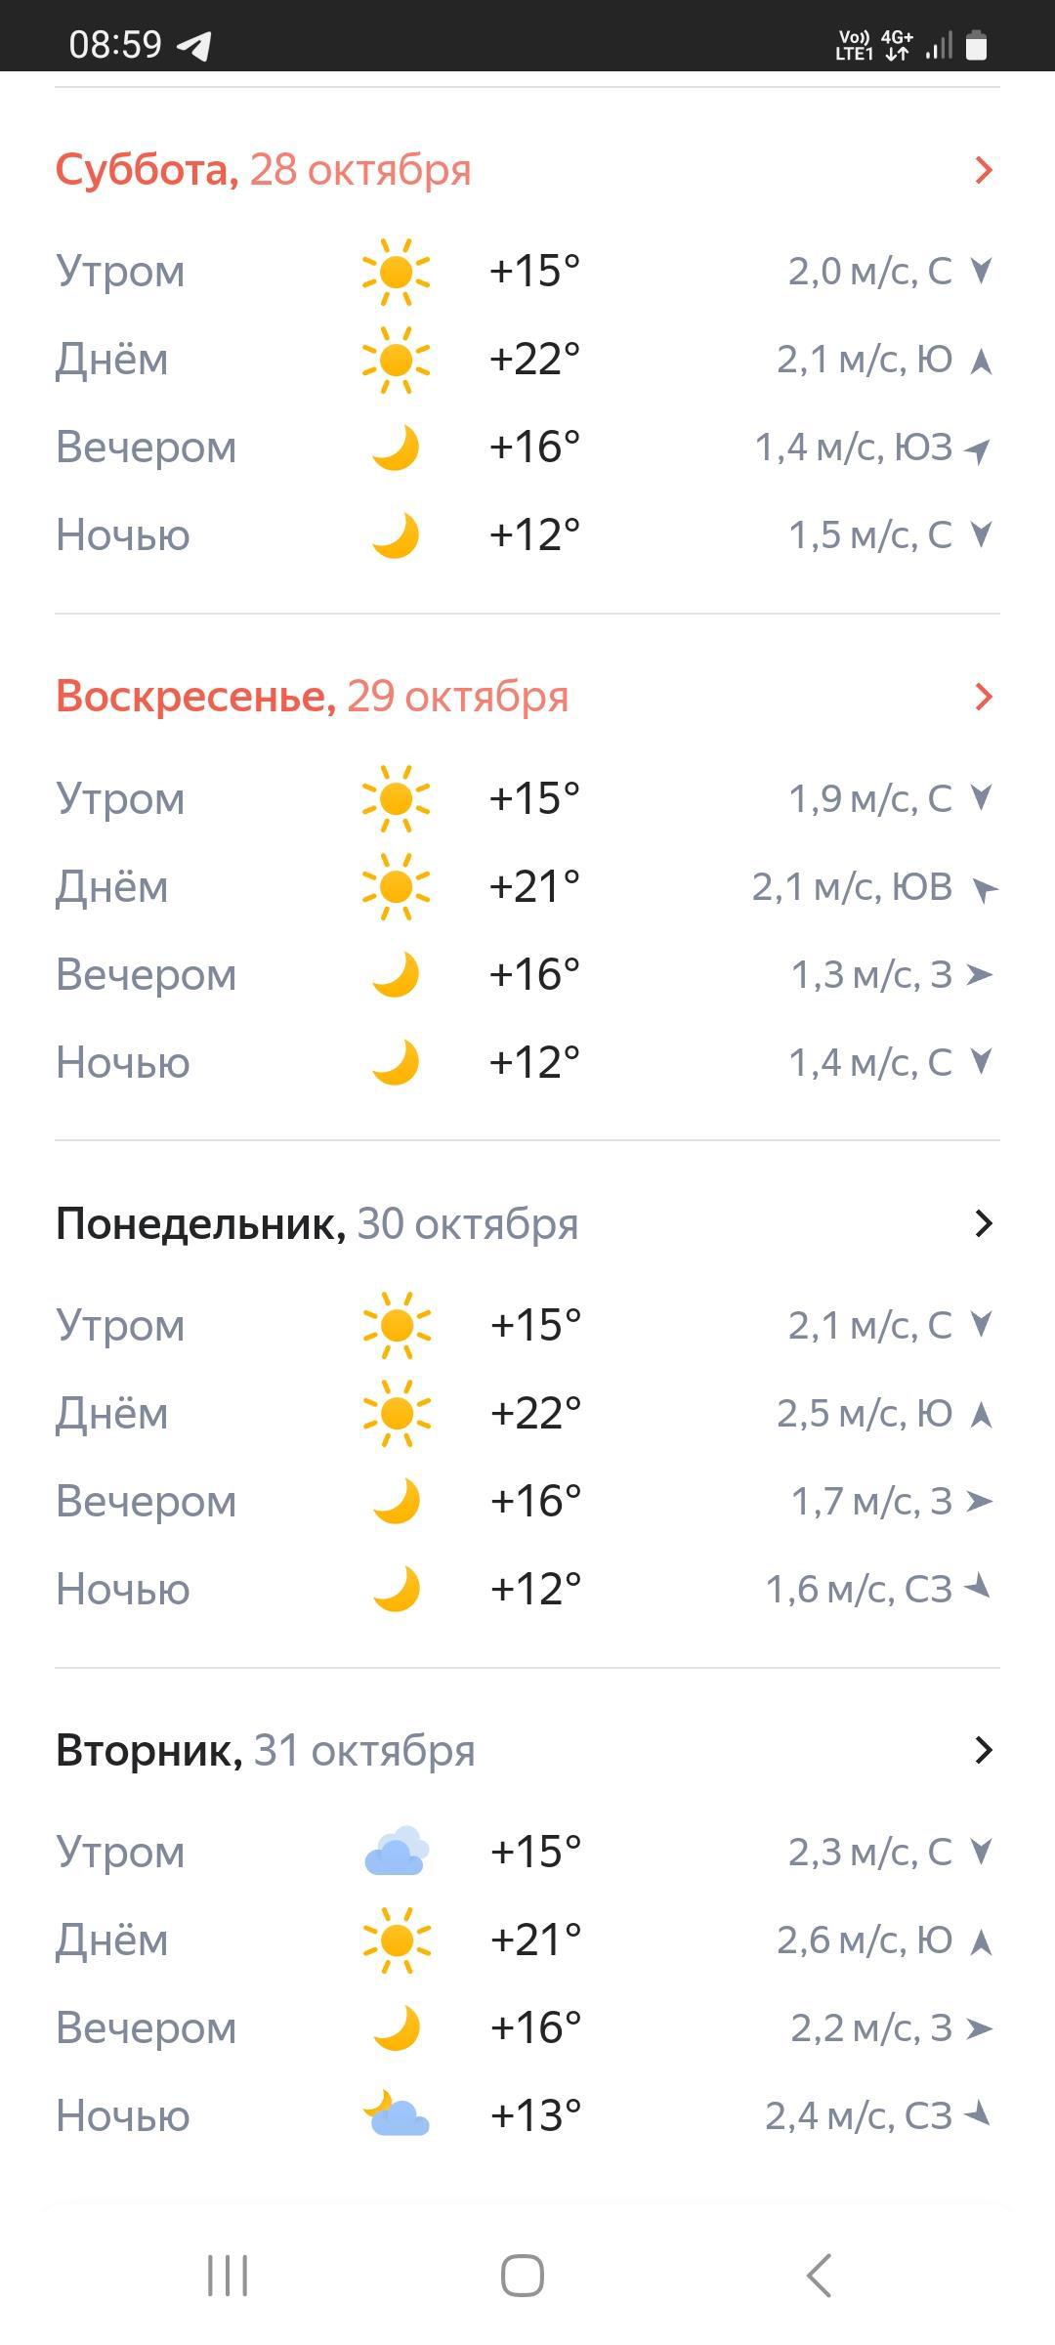Tap Tuesday night moon-and-cloud icon
Viewport: 1055px width, 2345px height.
click(396, 2115)
